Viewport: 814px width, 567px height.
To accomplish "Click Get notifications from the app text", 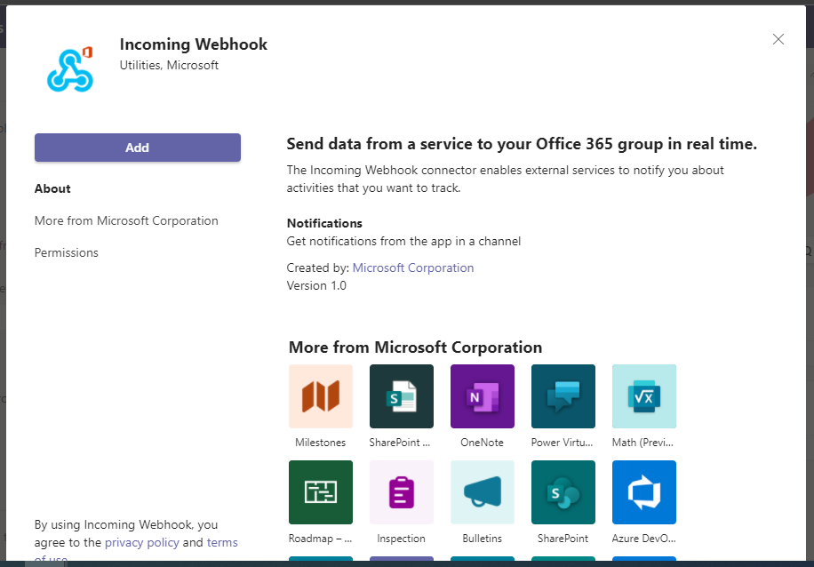I will pyautogui.click(x=403, y=242).
